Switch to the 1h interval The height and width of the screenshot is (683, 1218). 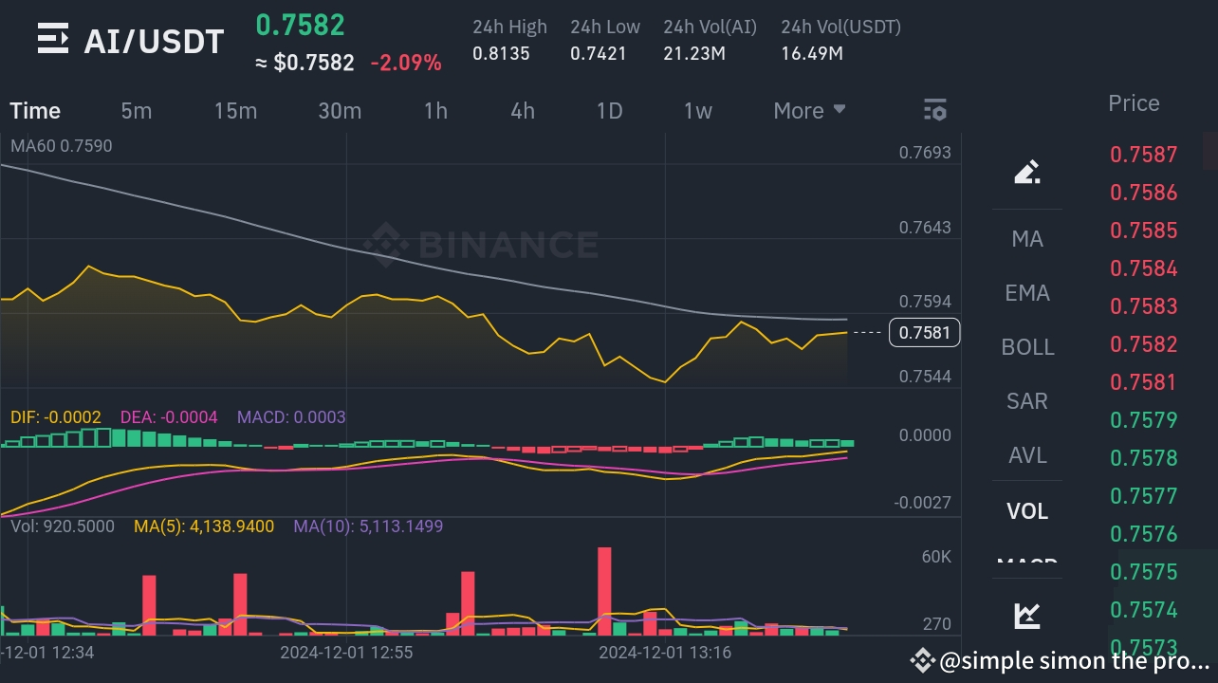tap(435, 110)
